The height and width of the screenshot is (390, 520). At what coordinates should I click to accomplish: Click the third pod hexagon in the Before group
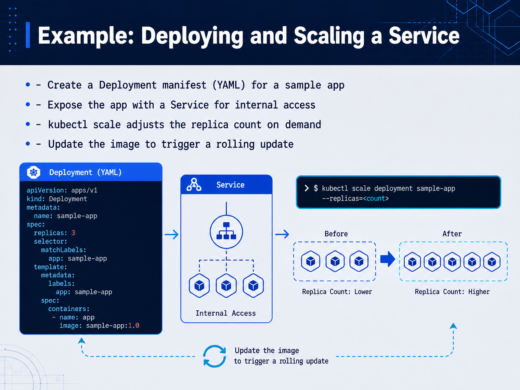[x=359, y=261]
